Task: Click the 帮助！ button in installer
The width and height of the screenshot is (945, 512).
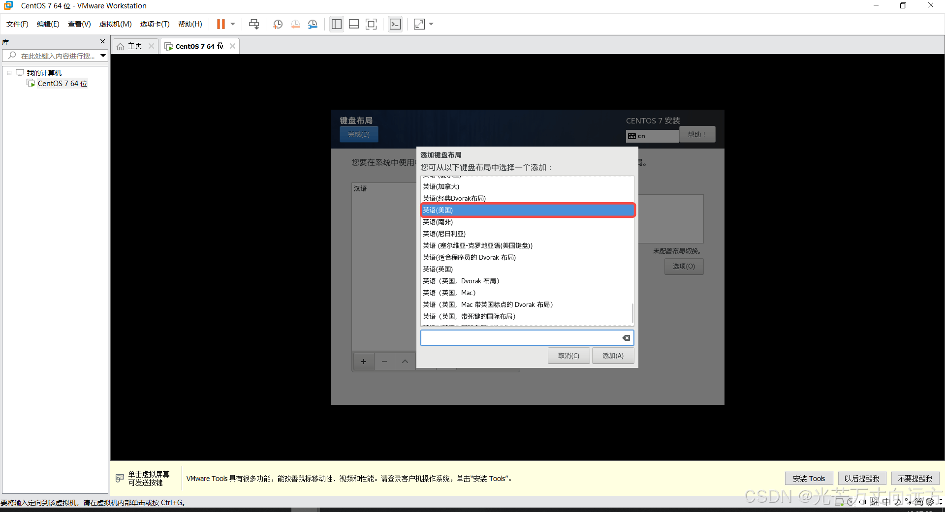Action: (697, 134)
